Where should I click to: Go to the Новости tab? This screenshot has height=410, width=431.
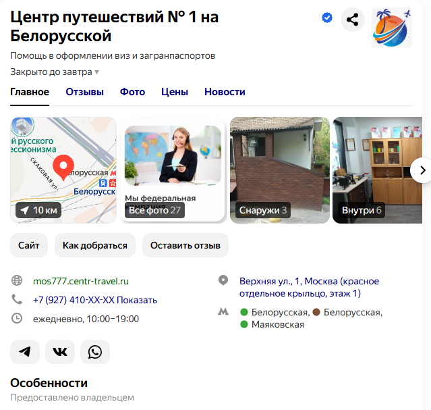(x=225, y=92)
